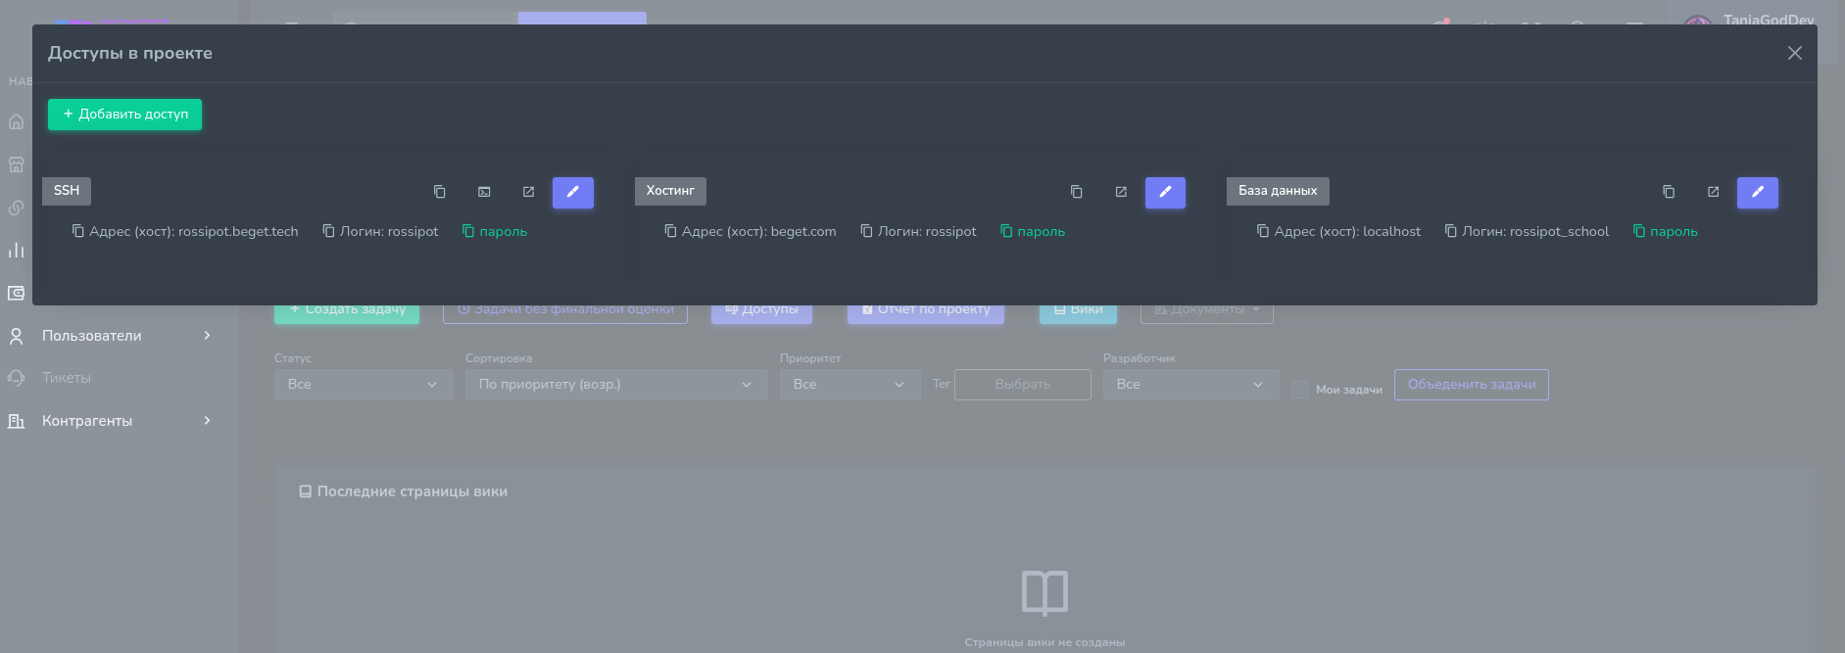Viewport: 1845px width, 653px height.
Task: Open the Разработчик filter dropdown
Action: tap(1191, 385)
